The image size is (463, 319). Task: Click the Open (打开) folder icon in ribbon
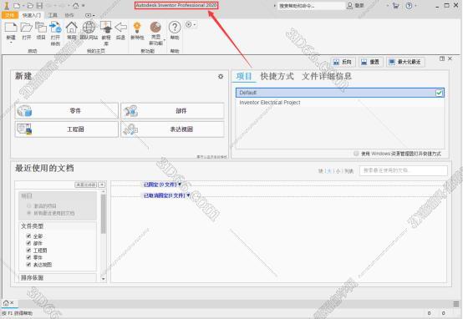point(26,28)
